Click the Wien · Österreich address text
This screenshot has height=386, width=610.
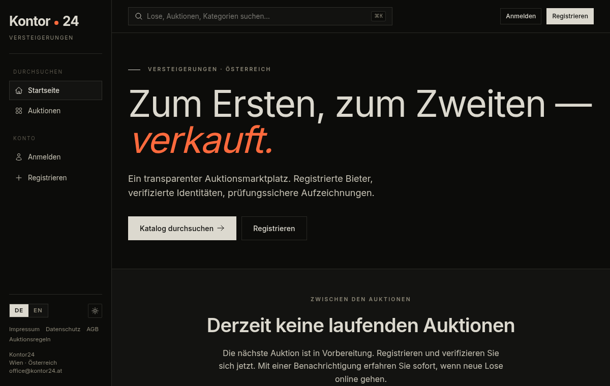pos(33,363)
